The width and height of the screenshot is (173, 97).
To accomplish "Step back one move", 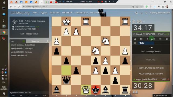I will click(148, 39).
